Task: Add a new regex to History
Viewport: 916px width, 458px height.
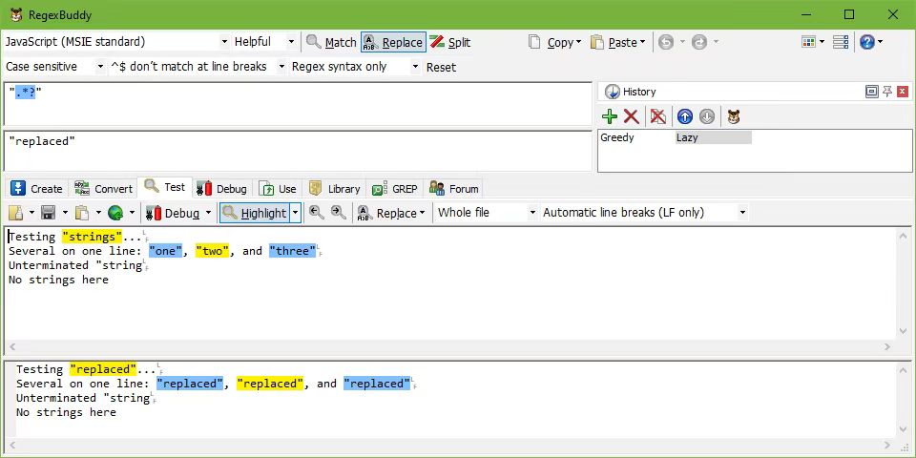Action: (610, 116)
